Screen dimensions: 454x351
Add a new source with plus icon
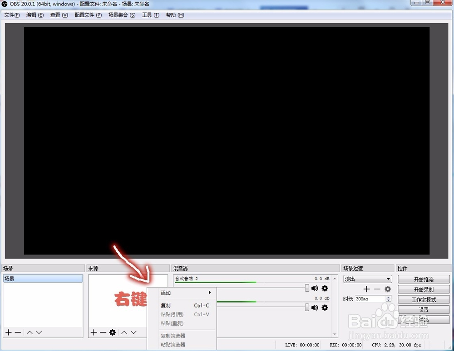coord(94,332)
